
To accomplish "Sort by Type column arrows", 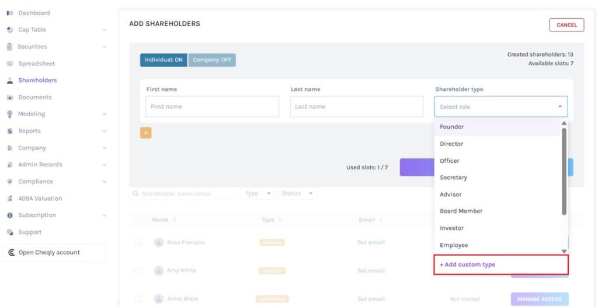I will (x=280, y=219).
